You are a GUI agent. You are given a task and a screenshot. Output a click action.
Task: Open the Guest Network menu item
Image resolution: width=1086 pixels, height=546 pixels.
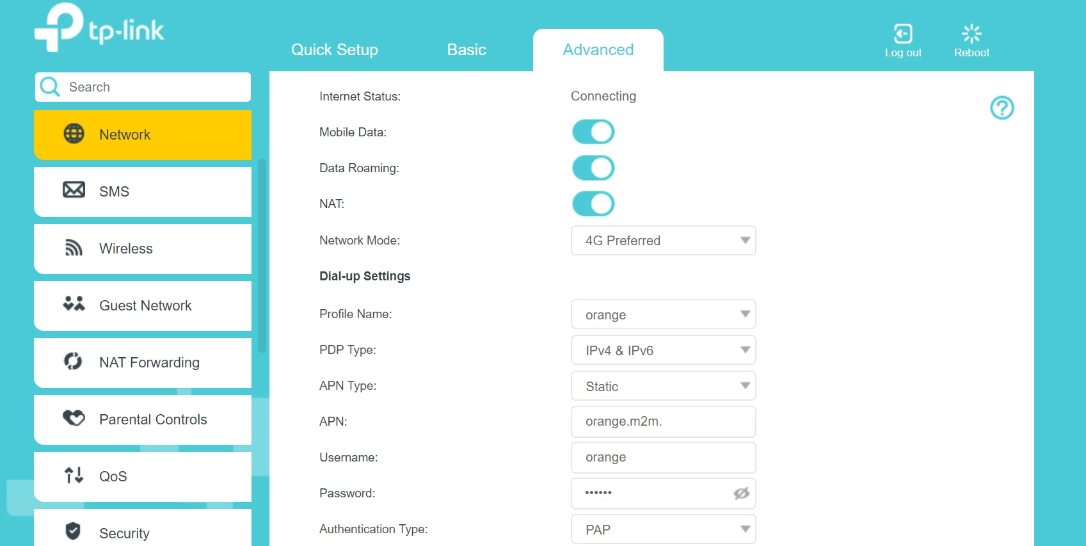click(x=143, y=305)
